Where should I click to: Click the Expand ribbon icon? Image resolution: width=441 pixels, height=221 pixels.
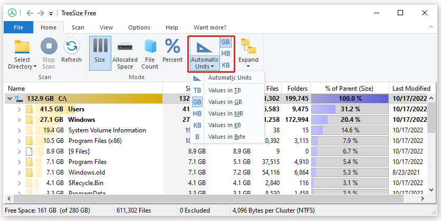(x=248, y=46)
